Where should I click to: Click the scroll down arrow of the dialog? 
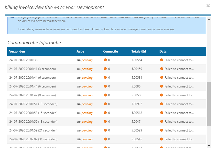click(209, 146)
